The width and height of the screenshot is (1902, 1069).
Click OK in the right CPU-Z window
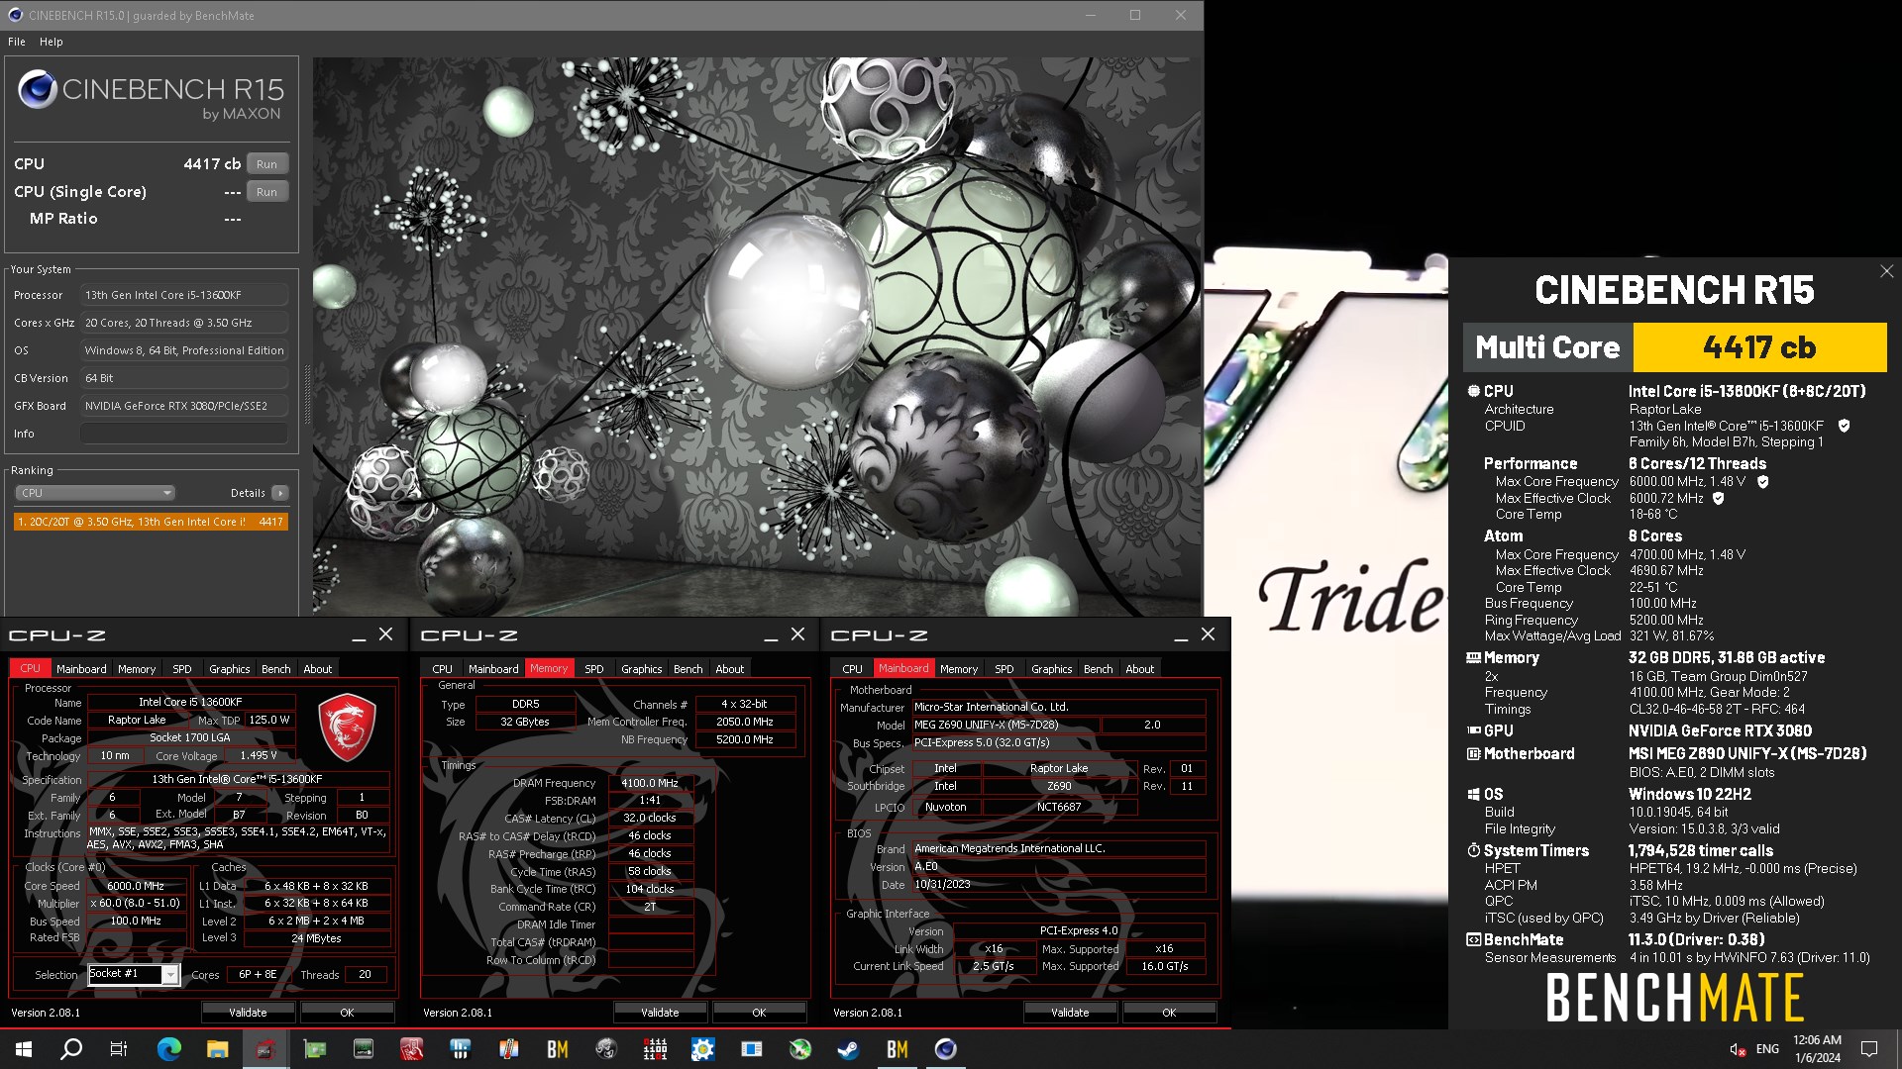coord(1169,1013)
